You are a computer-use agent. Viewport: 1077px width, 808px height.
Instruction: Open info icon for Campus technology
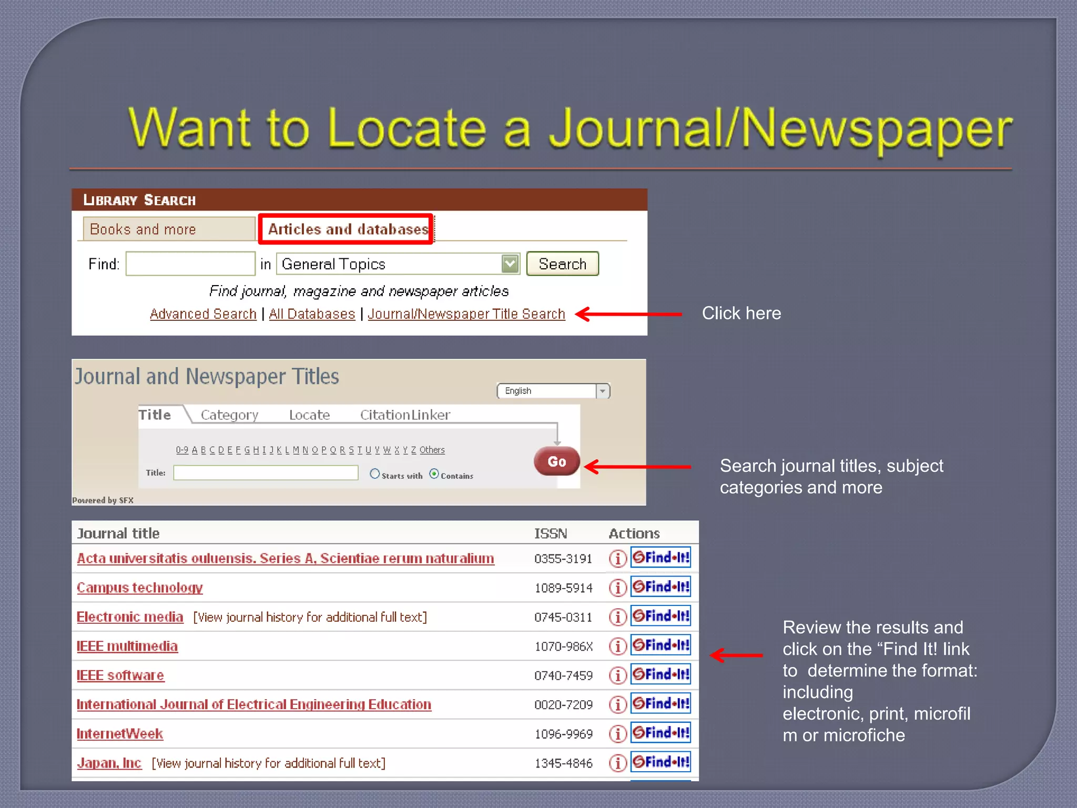coord(618,588)
